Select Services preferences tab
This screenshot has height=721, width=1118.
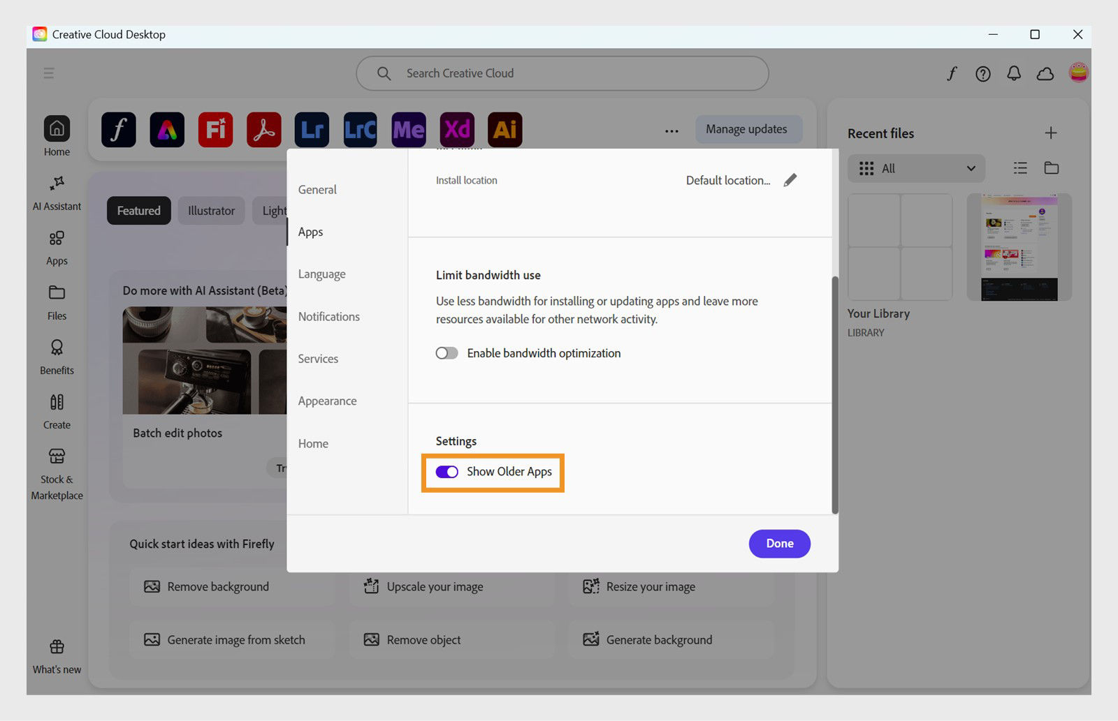click(318, 359)
